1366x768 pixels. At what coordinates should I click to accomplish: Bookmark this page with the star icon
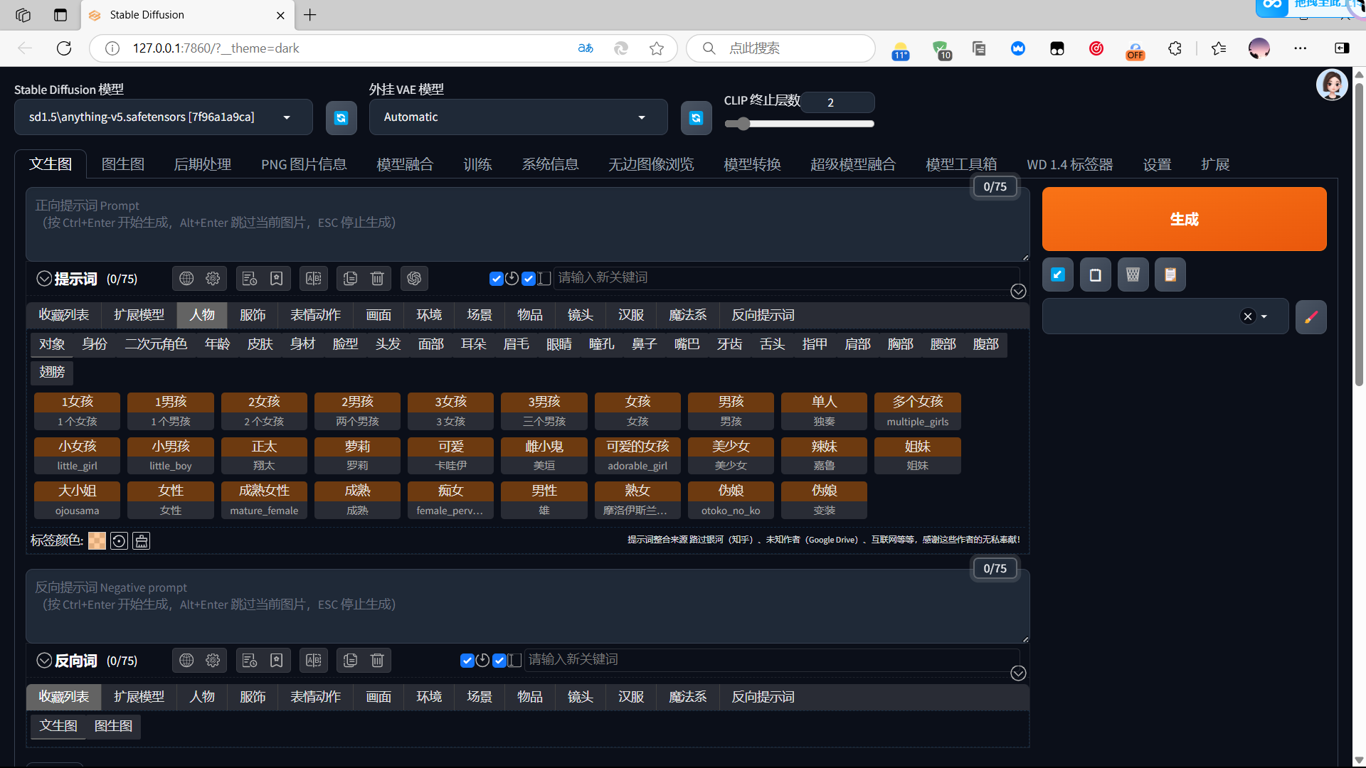[x=657, y=48]
